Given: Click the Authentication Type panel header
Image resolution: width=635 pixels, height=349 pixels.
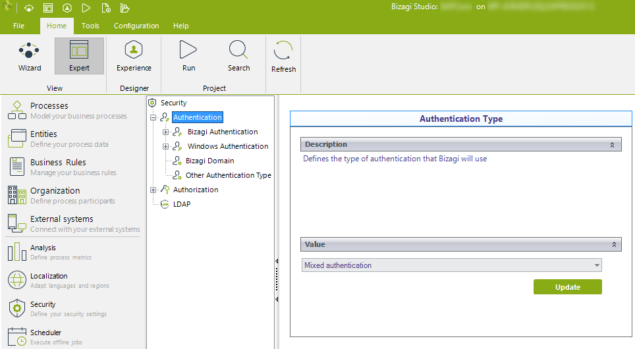Looking at the screenshot, I should click(461, 119).
